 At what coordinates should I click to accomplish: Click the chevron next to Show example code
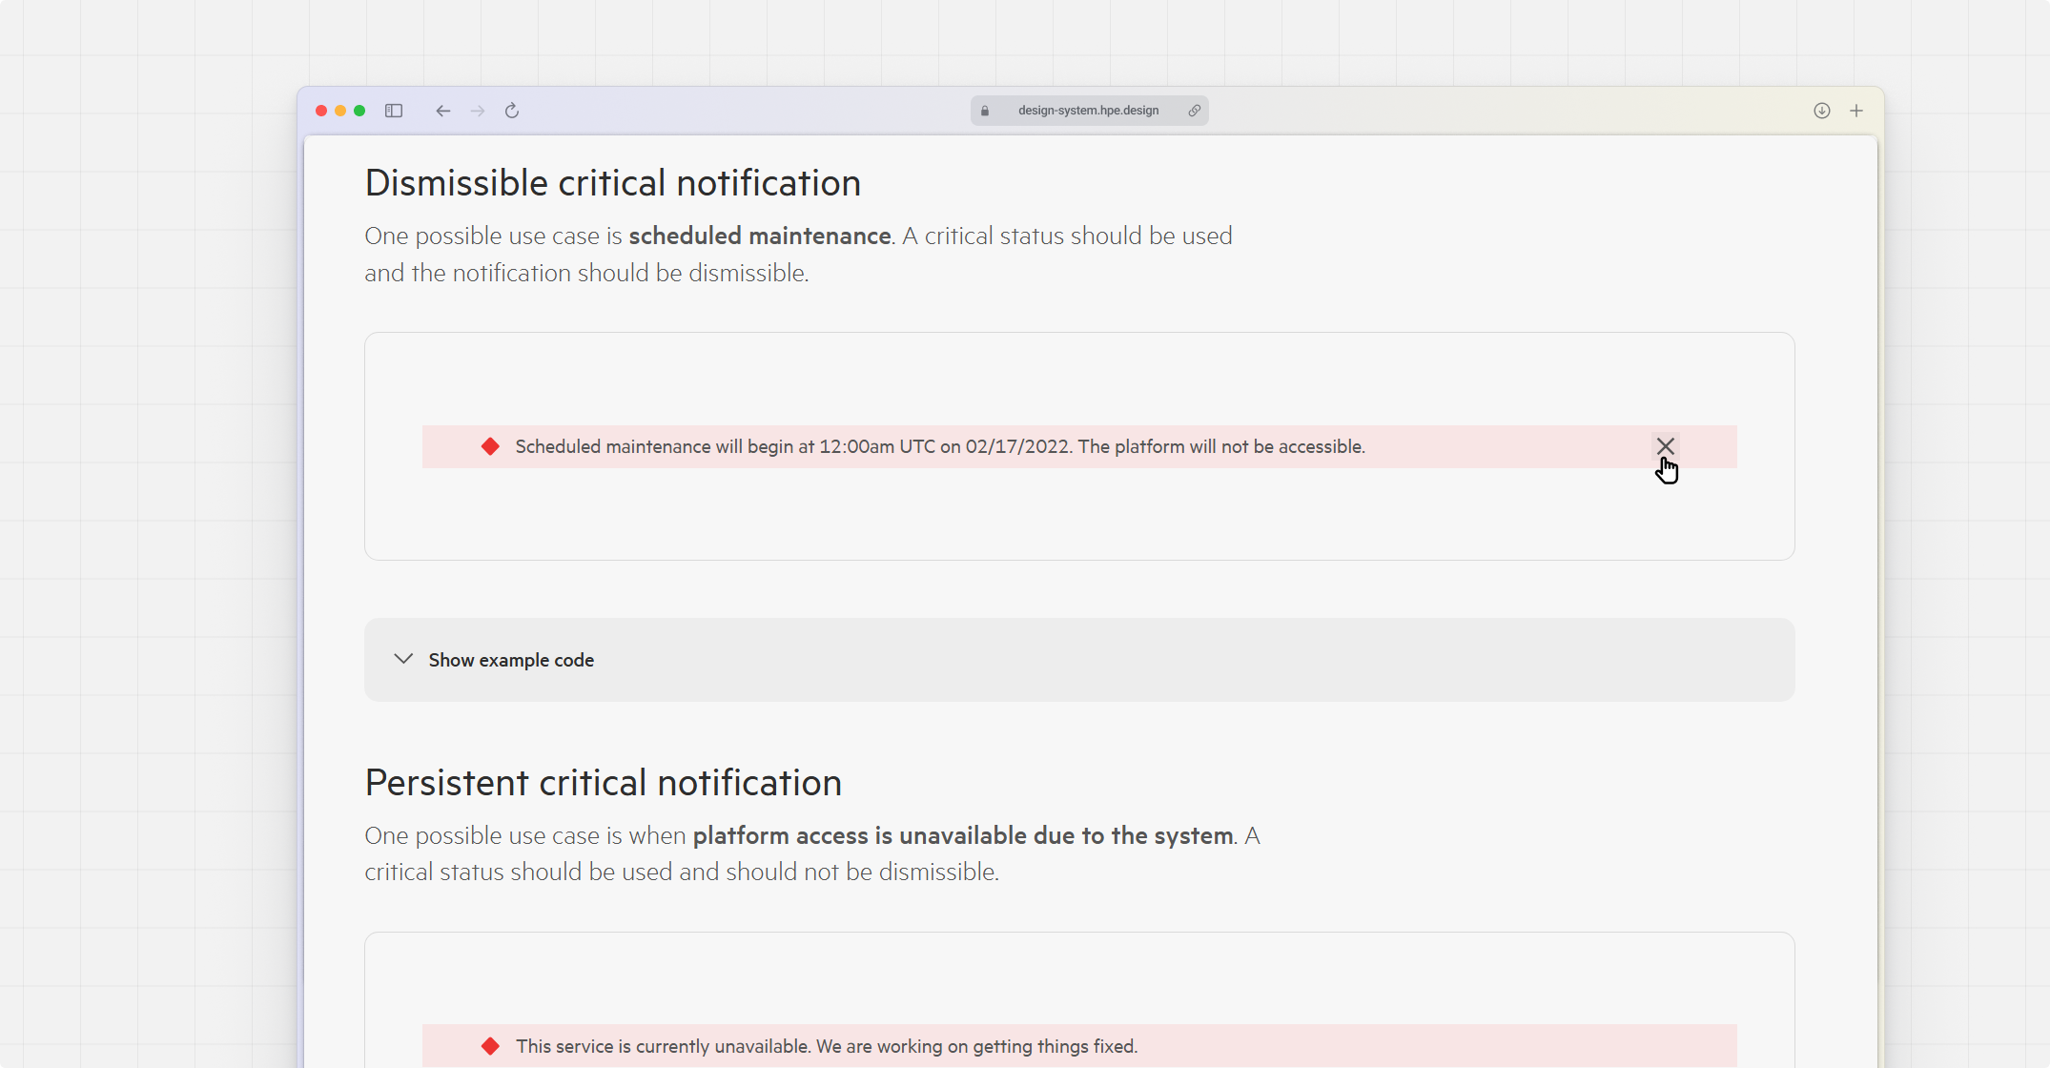click(403, 659)
